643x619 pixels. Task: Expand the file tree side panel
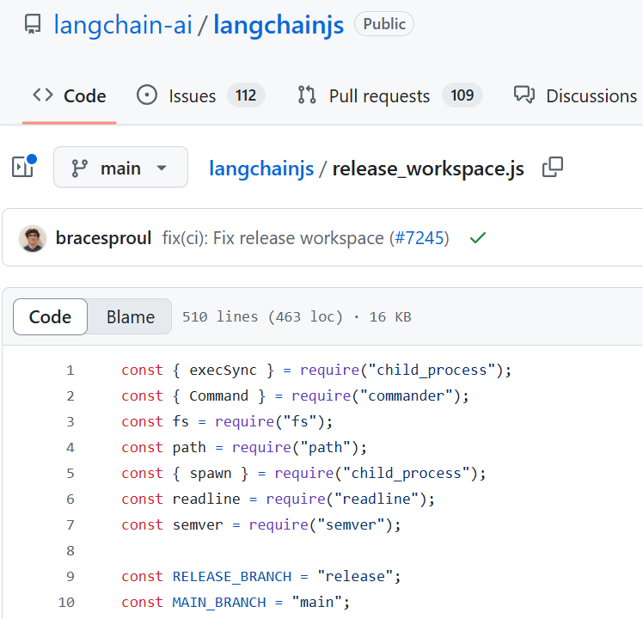(23, 167)
